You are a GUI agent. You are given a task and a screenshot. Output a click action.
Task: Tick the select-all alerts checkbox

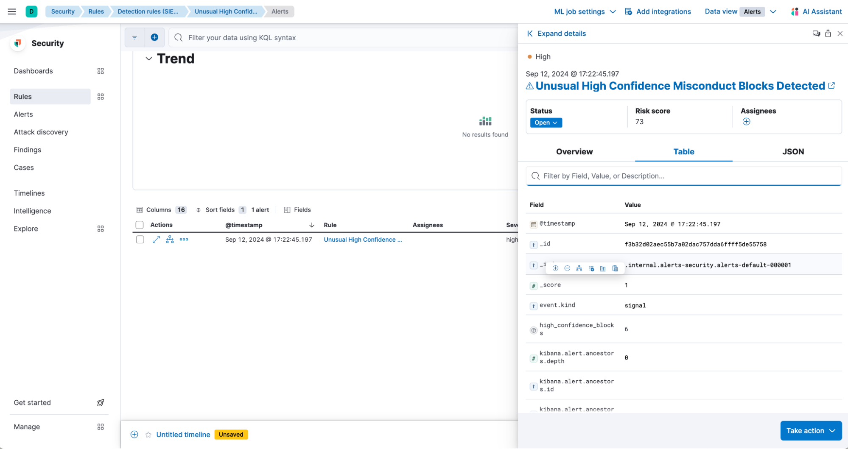click(140, 225)
